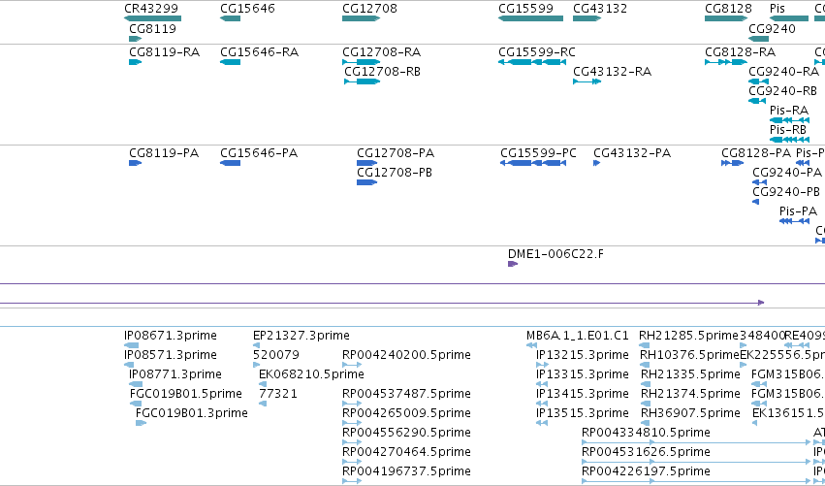Open the RP004226197.5prime EST label
825x486 pixels.
coord(646,471)
